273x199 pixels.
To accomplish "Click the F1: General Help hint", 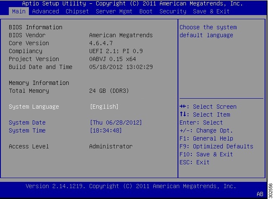I will coord(206,138).
